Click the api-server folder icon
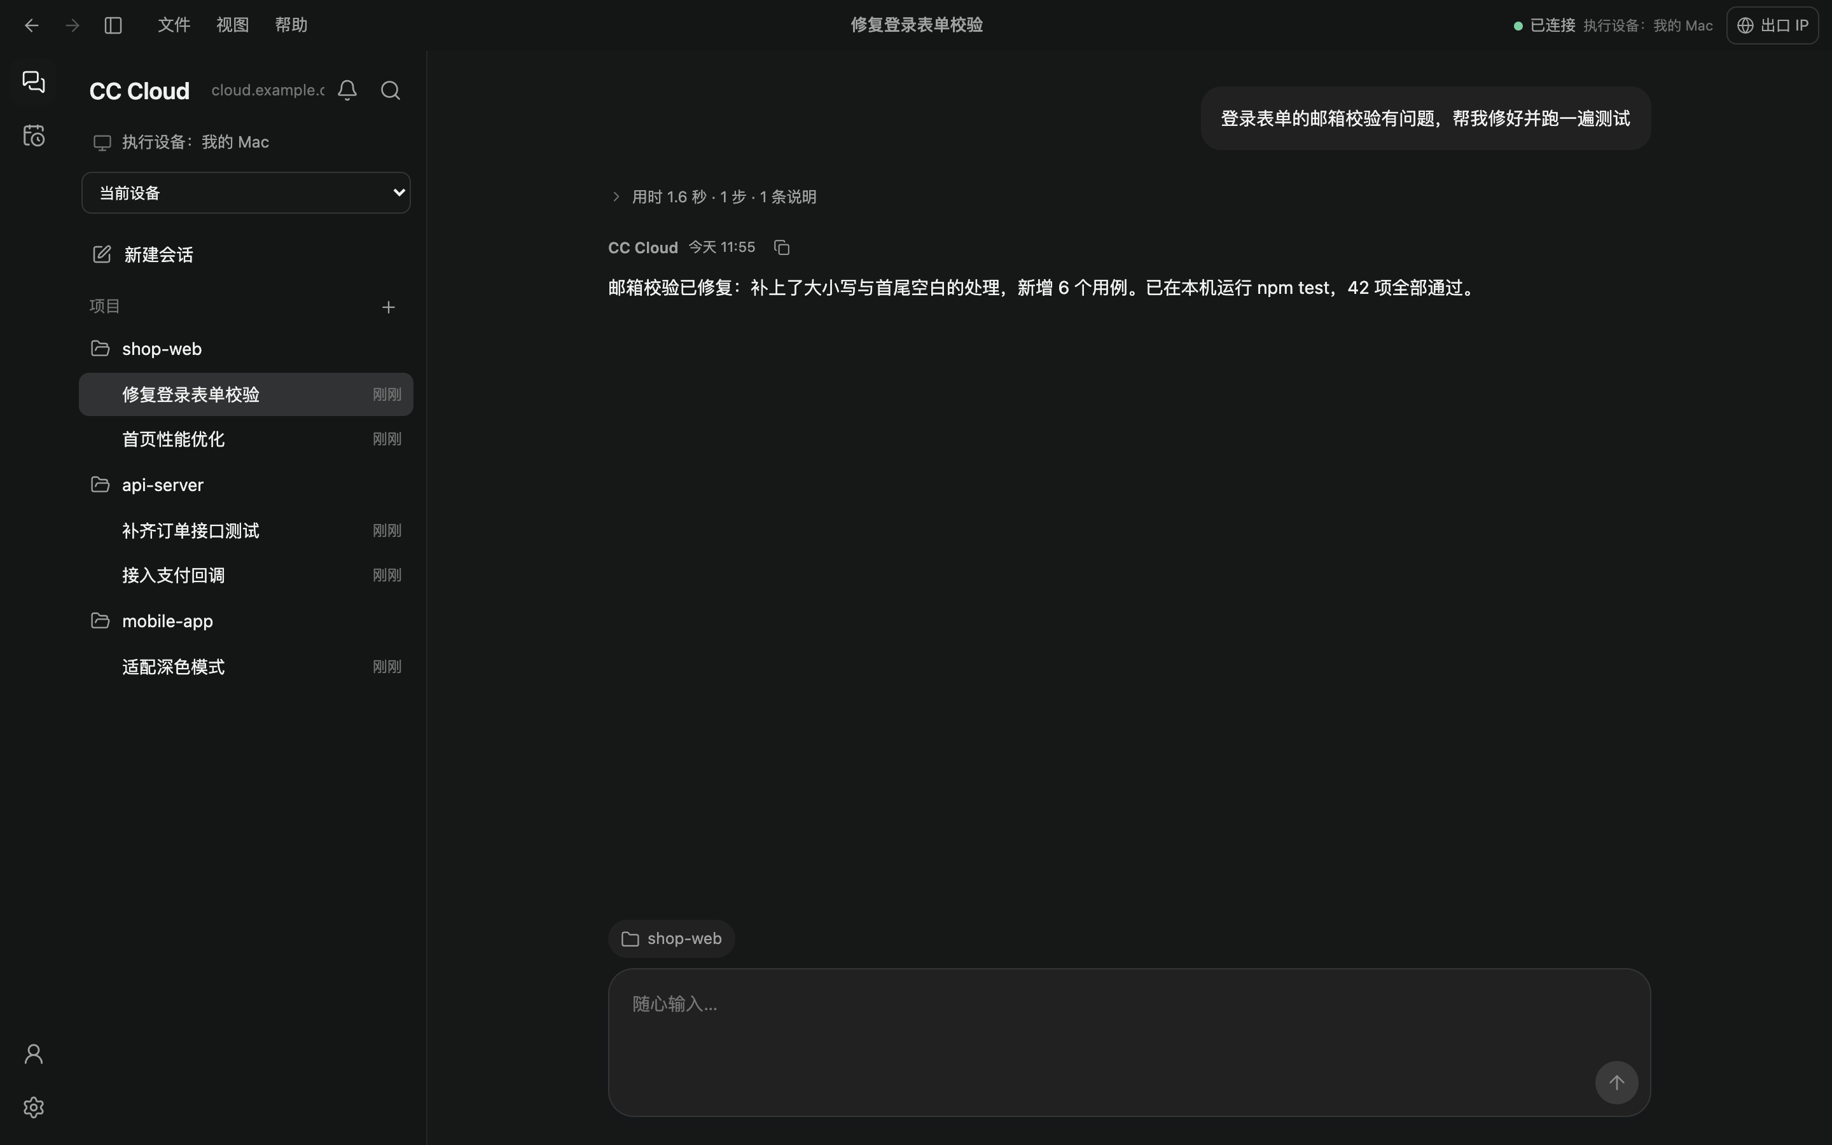Screen dimensions: 1832x1145 pyautogui.click(x=100, y=485)
